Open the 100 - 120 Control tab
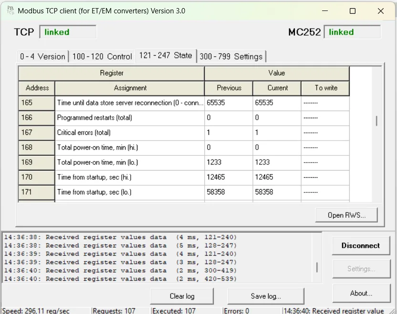This screenshot has height=314, width=397. click(102, 56)
